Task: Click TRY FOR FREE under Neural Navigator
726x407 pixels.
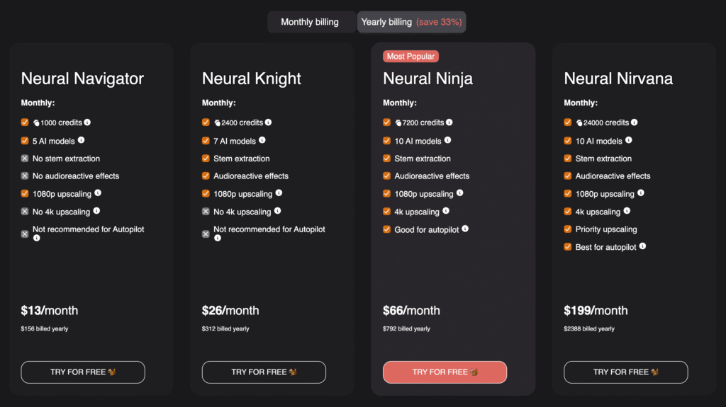Action: 83,372
